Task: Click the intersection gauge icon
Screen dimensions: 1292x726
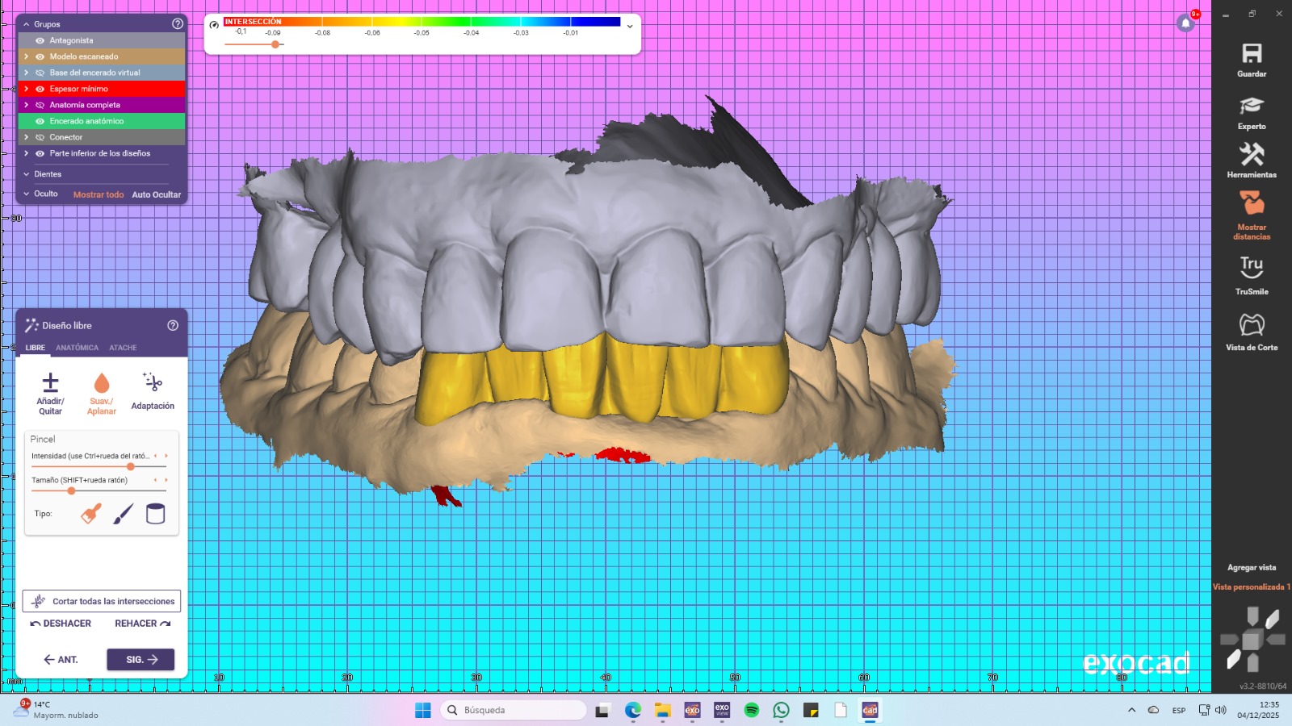Action: coord(214,25)
